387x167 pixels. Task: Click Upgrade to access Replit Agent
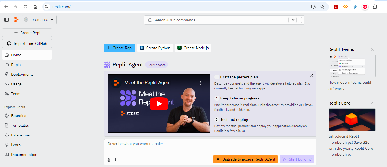click(x=246, y=159)
